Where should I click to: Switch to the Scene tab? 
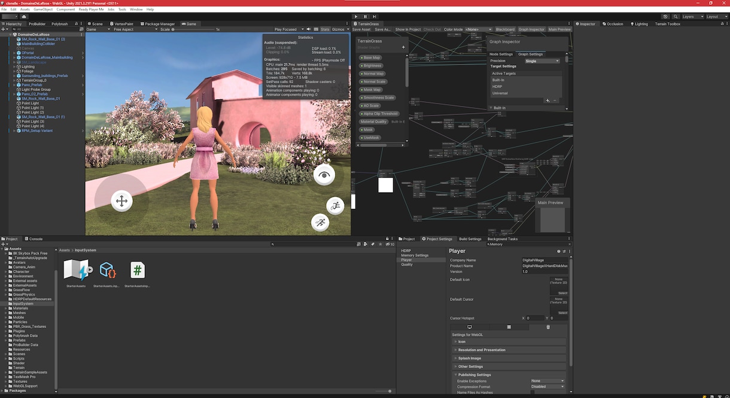[95, 24]
